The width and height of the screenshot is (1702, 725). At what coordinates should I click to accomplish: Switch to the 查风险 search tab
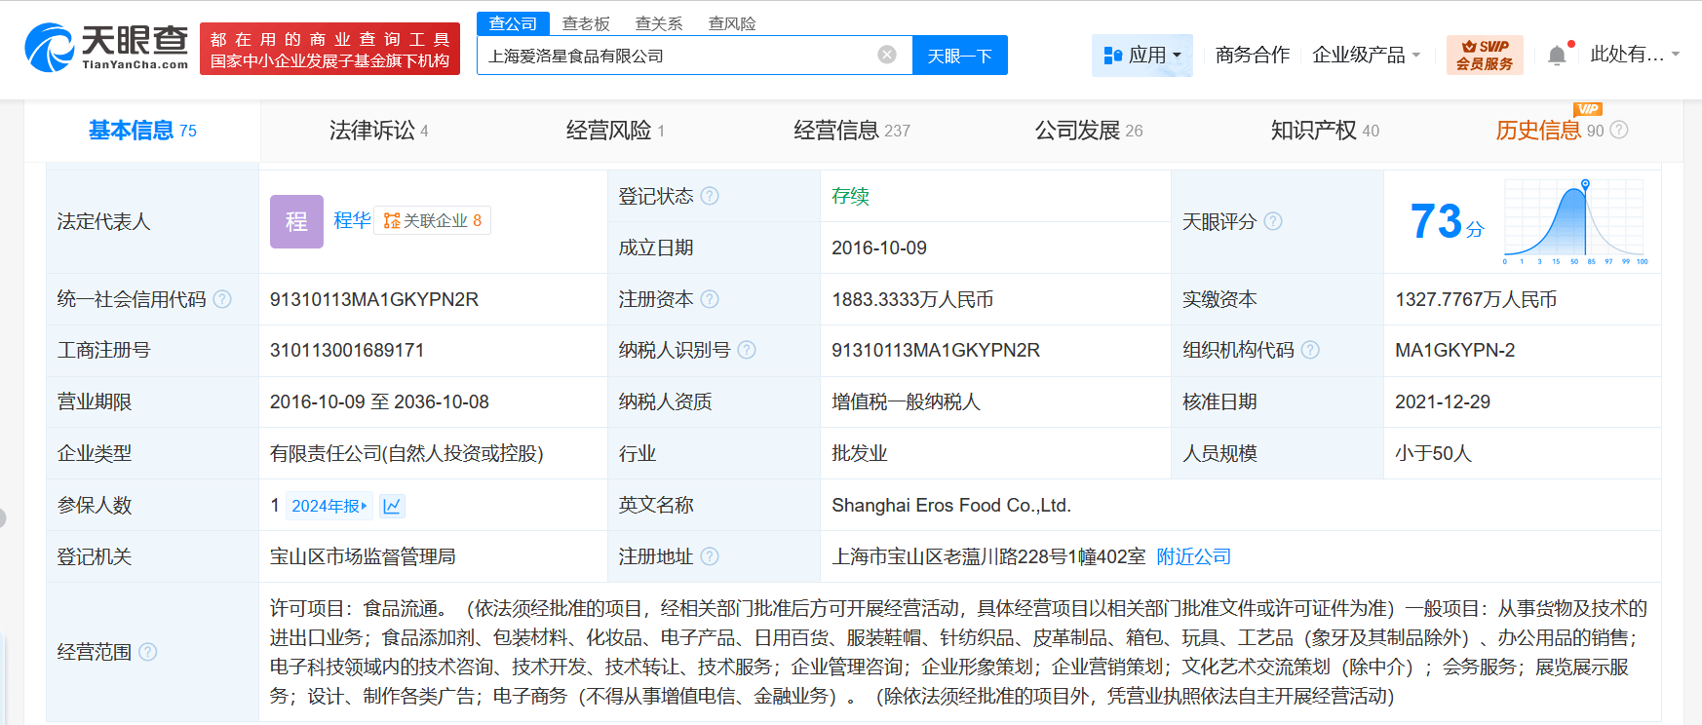pyautogui.click(x=732, y=23)
